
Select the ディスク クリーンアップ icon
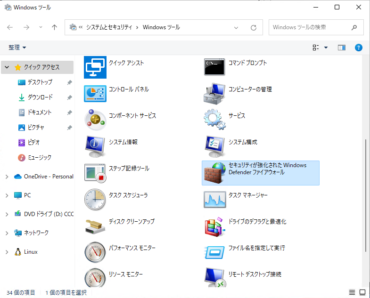point(95,226)
